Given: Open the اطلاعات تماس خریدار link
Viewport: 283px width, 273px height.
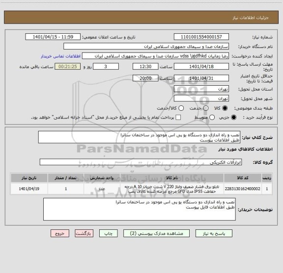Looking at the screenshot, I should (x=60, y=56).
